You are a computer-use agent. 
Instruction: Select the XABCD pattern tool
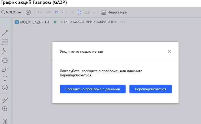tap(5, 51)
